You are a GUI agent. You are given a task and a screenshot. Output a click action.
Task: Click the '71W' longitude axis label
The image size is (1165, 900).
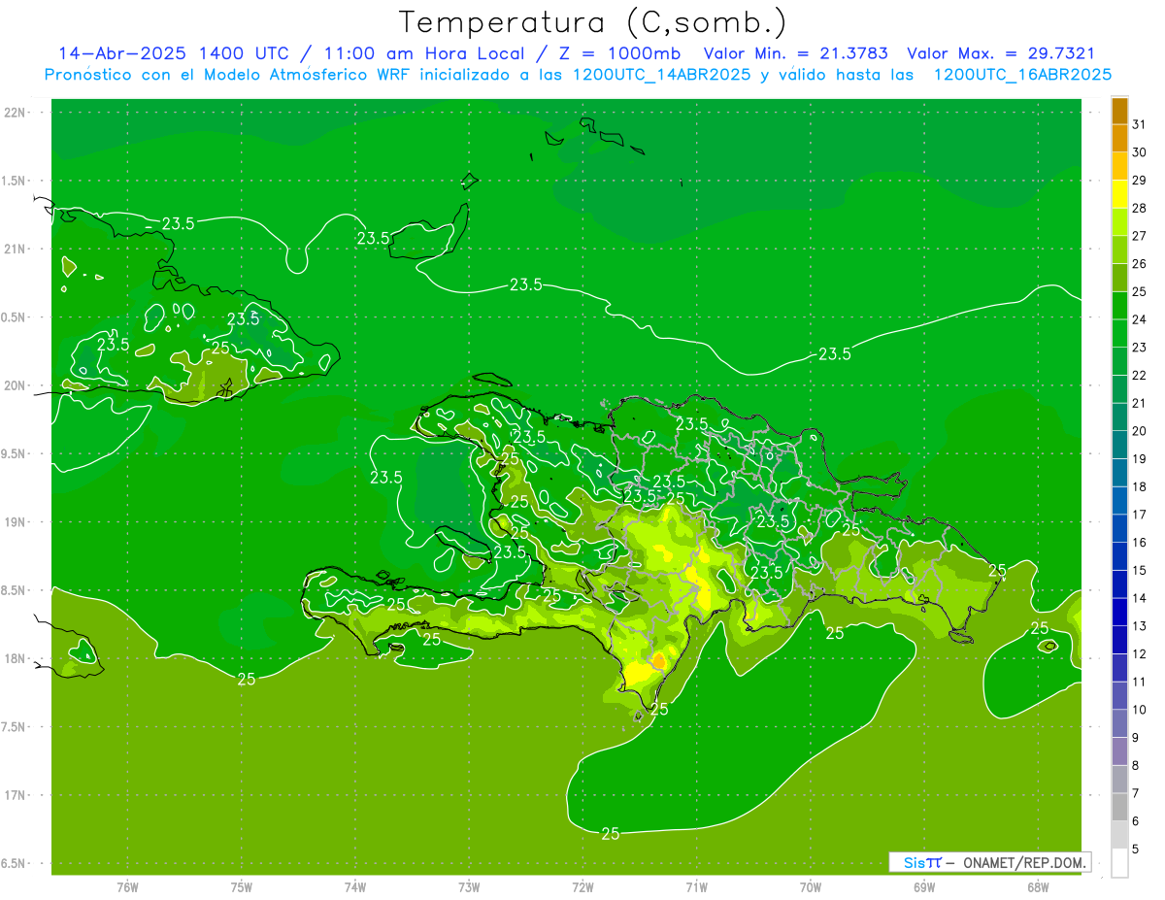coord(696,887)
